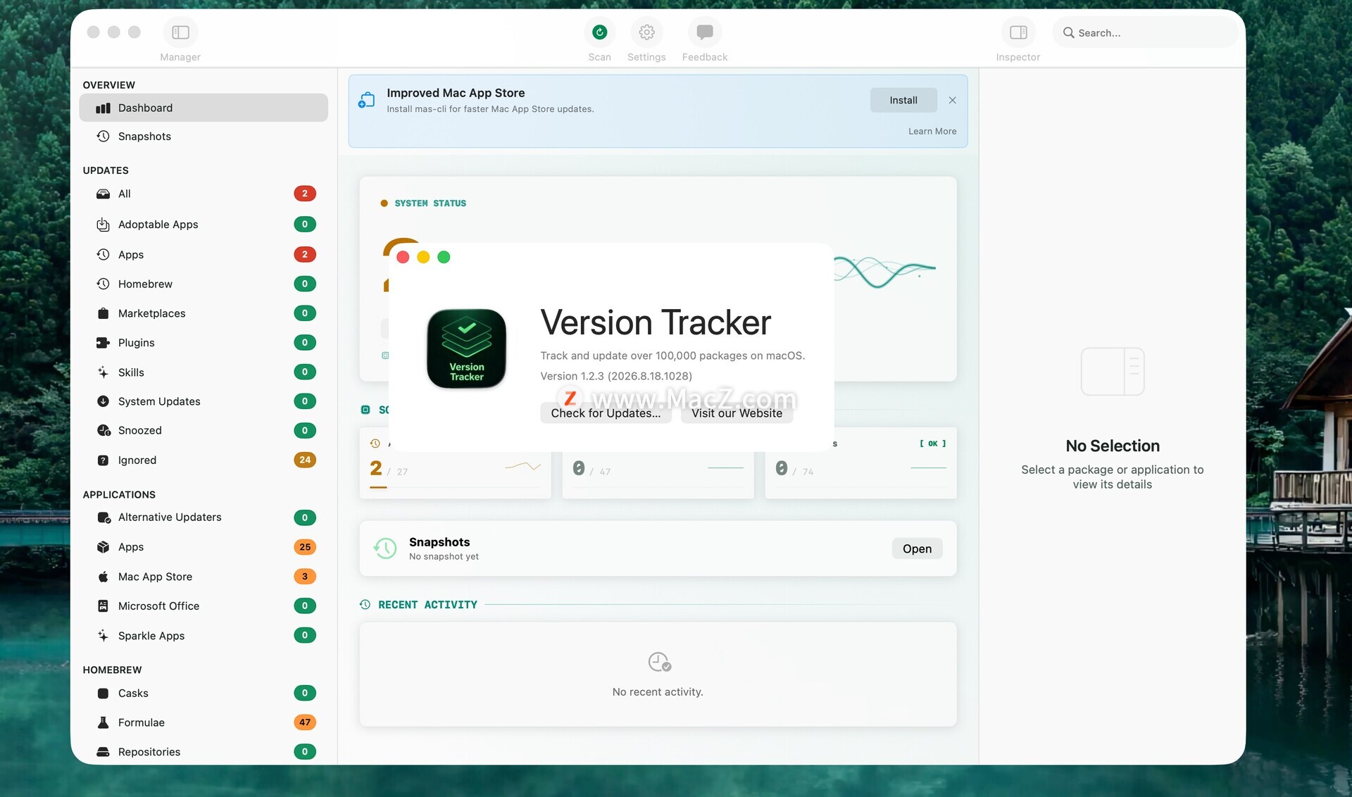The image size is (1352, 797).
Task: Select the Skills sparkle icon
Action: [x=103, y=372]
